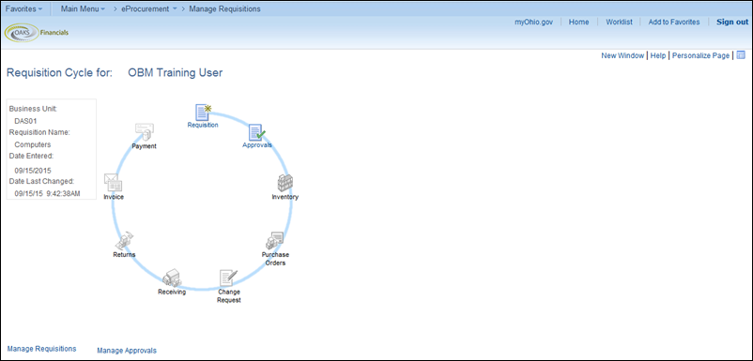753x361 pixels.
Task: Go to the Worklist header link
Action: pos(619,23)
